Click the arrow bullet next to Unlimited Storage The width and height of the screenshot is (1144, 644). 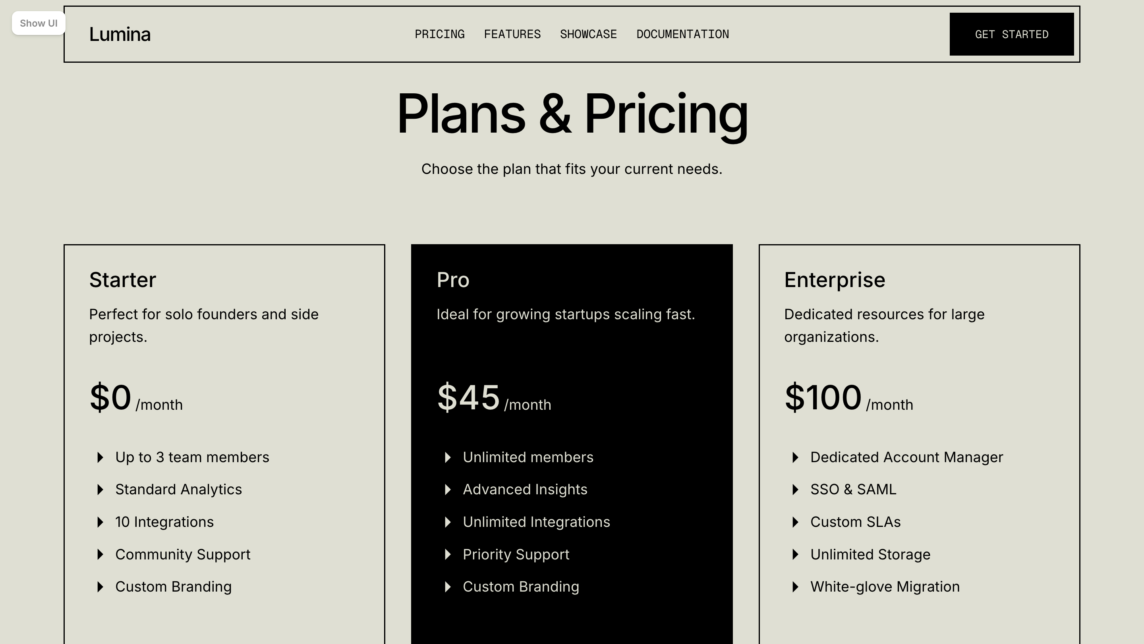click(x=795, y=554)
